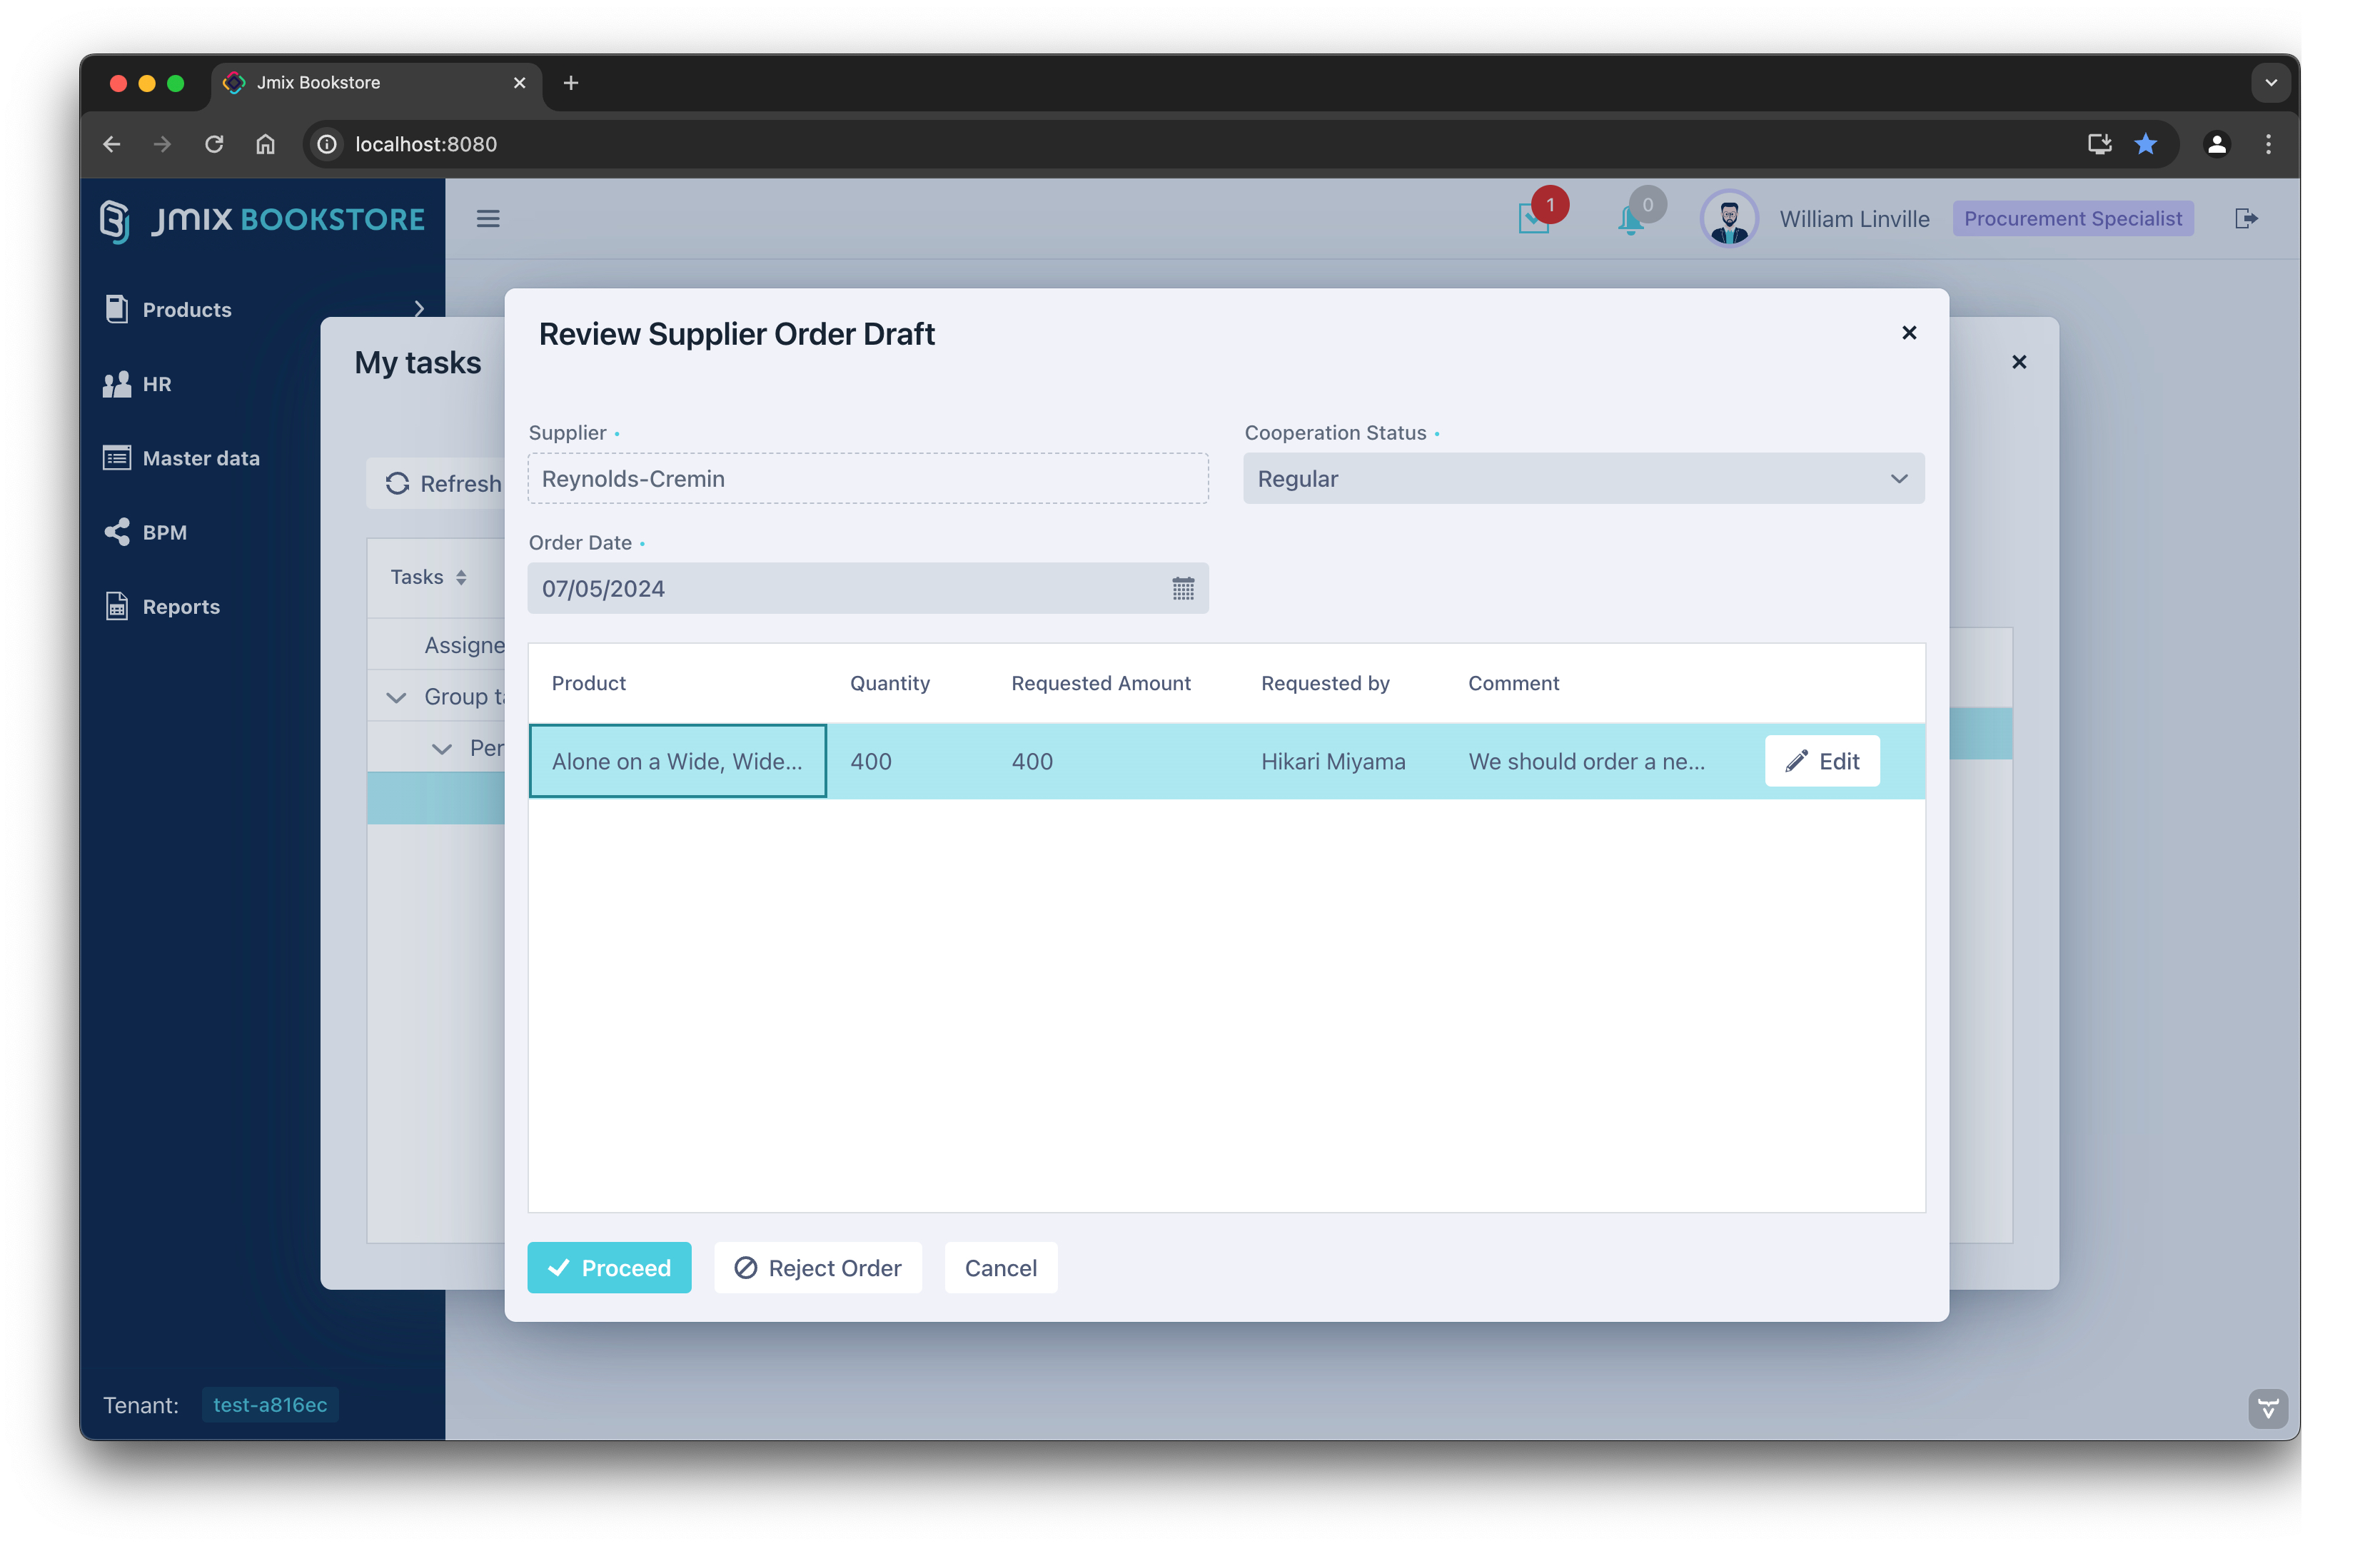Open the Cooperation Status dropdown
Image resolution: width=2380 pixels, height=1546 pixels.
pos(1583,479)
